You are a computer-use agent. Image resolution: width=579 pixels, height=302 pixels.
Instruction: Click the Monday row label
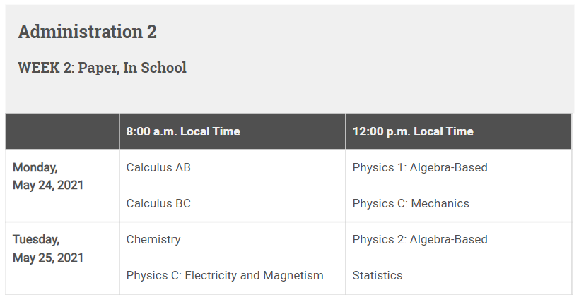click(x=35, y=168)
